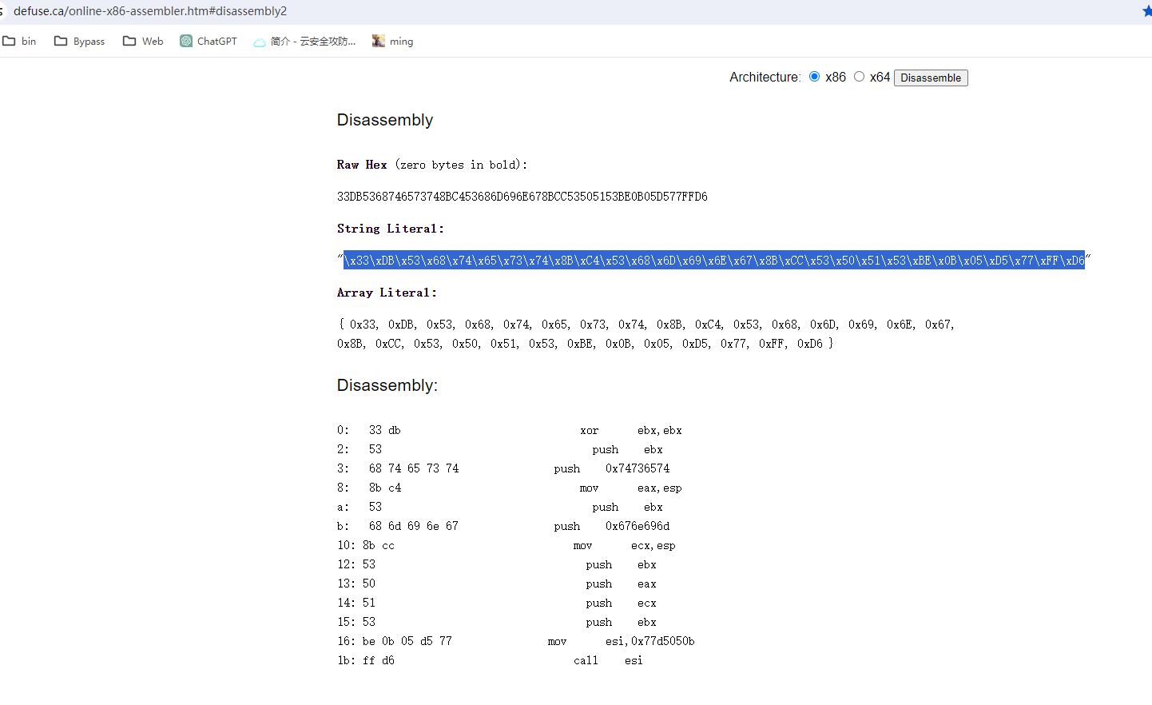The height and width of the screenshot is (705, 1152).
Task: Click the xor ebx, ebx instruction line
Action: coord(630,431)
